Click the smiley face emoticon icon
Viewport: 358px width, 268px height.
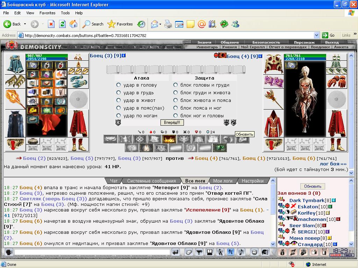click(255, 252)
